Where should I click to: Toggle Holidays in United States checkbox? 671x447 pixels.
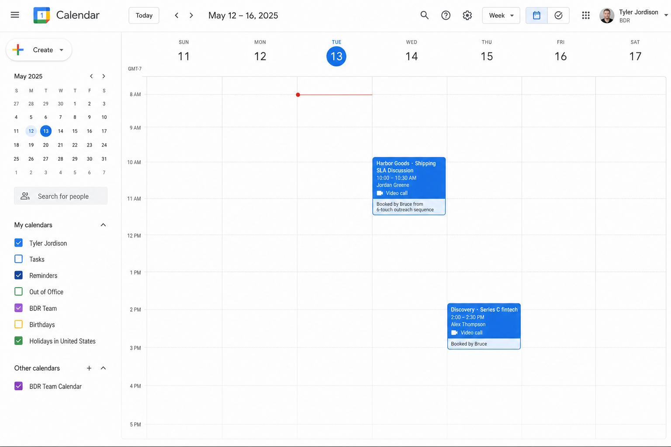[18, 340]
